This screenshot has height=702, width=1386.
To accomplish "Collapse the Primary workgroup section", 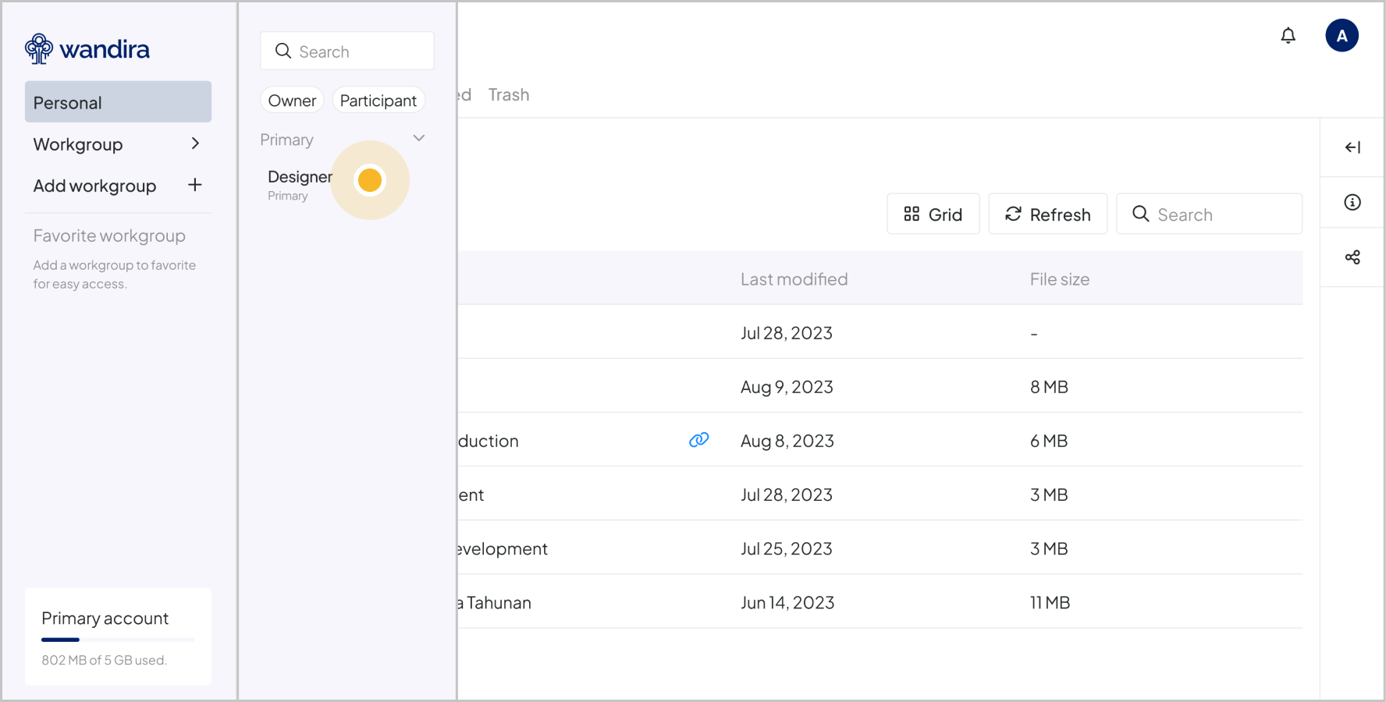I will (419, 139).
